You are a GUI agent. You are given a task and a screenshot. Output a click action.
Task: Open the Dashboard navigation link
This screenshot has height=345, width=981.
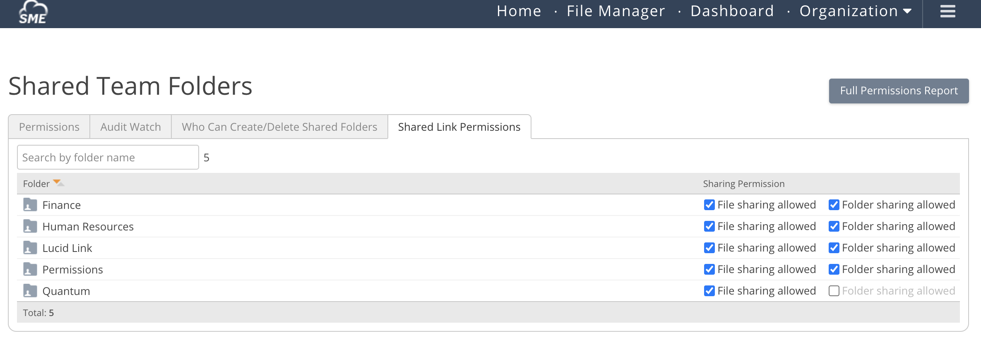pyautogui.click(x=732, y=11)
